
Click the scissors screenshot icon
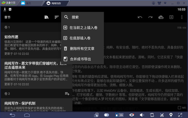click(162, 115)
